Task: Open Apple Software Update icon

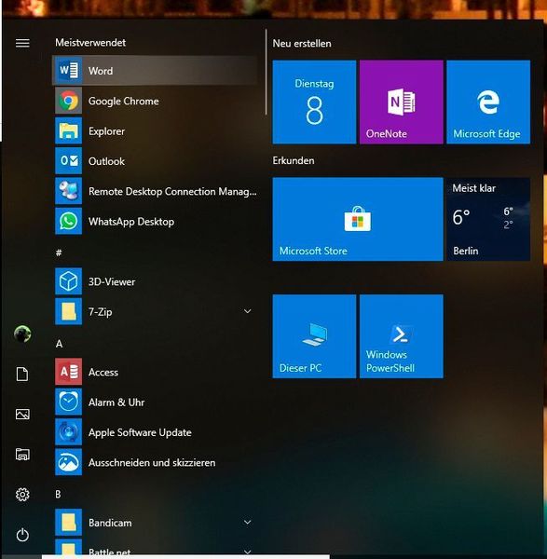Action: (68, 432)
